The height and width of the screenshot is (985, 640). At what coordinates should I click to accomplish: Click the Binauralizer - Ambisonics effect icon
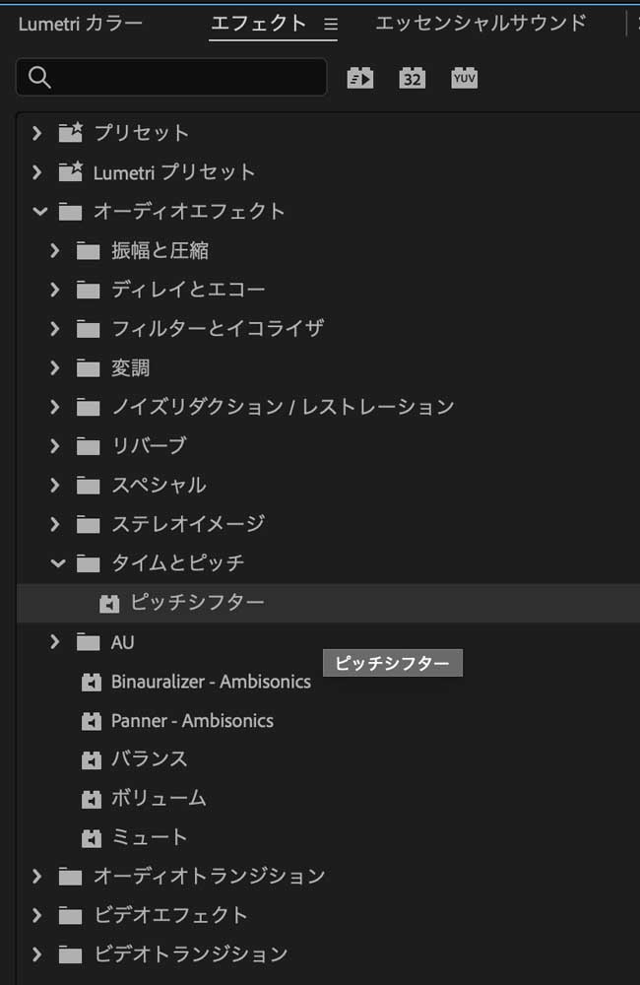(x=94, y=682)
